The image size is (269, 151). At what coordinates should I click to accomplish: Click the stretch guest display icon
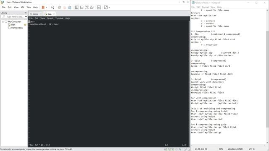tap(106, 8)
